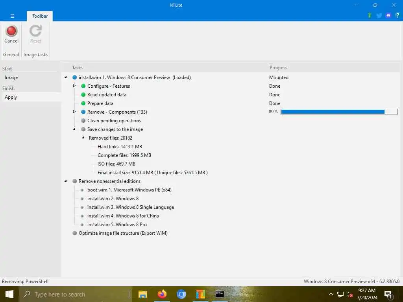403x302 pixels.
Task: Select row install.wim 4. Windows 8 for China
Action: pos(123,216)
